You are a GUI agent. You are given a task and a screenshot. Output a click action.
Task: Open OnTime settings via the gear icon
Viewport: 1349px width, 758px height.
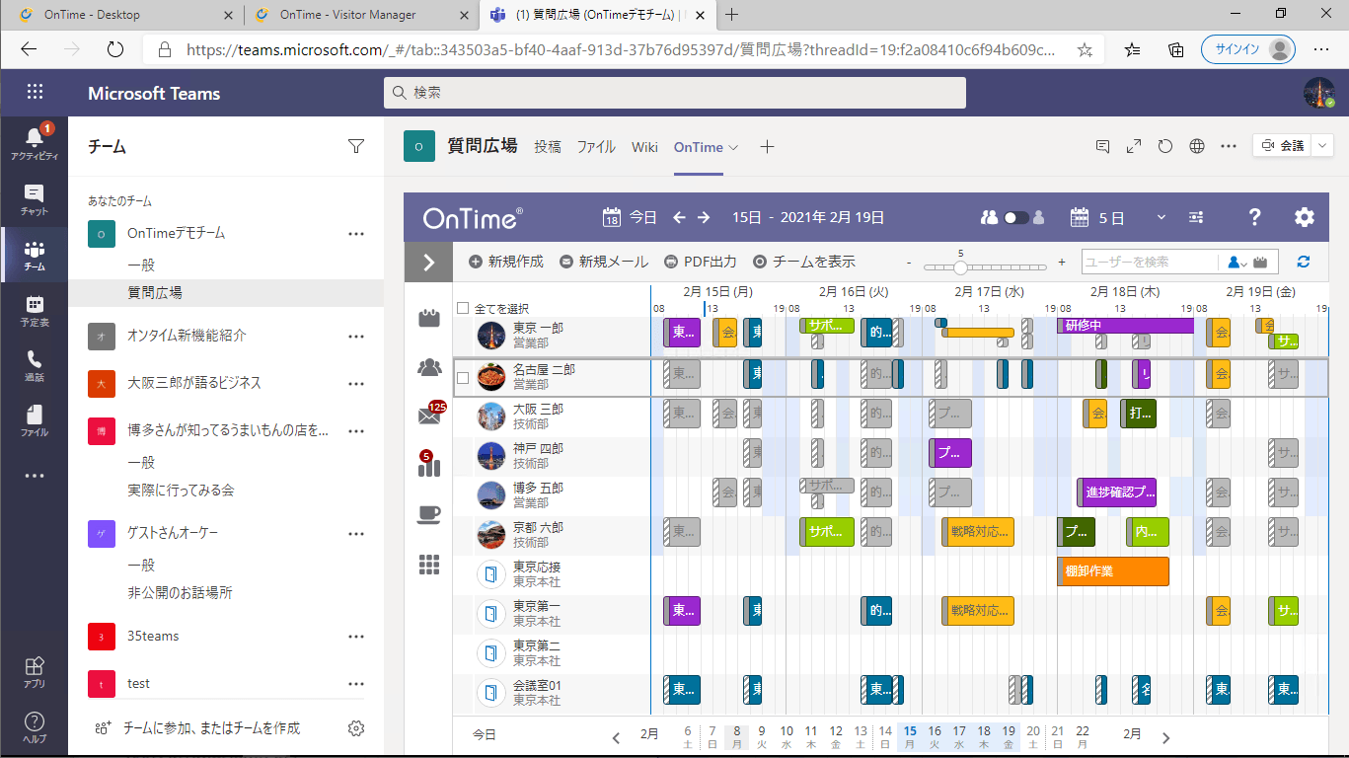coord(1304,216)
